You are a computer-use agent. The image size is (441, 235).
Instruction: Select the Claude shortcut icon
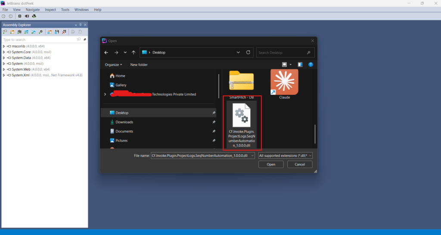284,81
